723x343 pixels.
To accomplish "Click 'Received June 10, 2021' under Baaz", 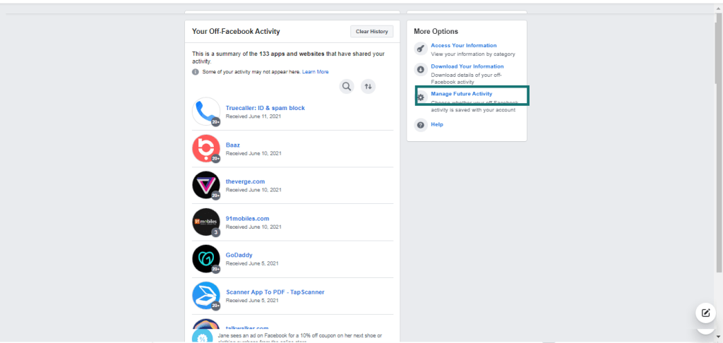I will pyautogui.click(x=253, y=153).
